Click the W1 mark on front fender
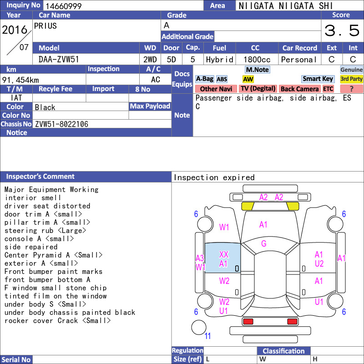The image size is (364, 364). [224, 227]
